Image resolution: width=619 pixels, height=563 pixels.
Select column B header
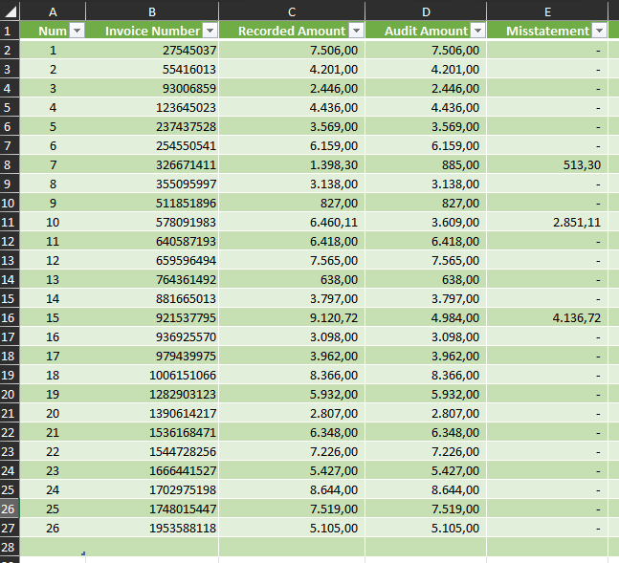point(152,11)
